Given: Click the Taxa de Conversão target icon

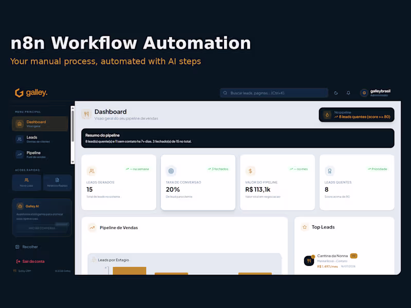Looking at the screenshot, I should point(171,171).
